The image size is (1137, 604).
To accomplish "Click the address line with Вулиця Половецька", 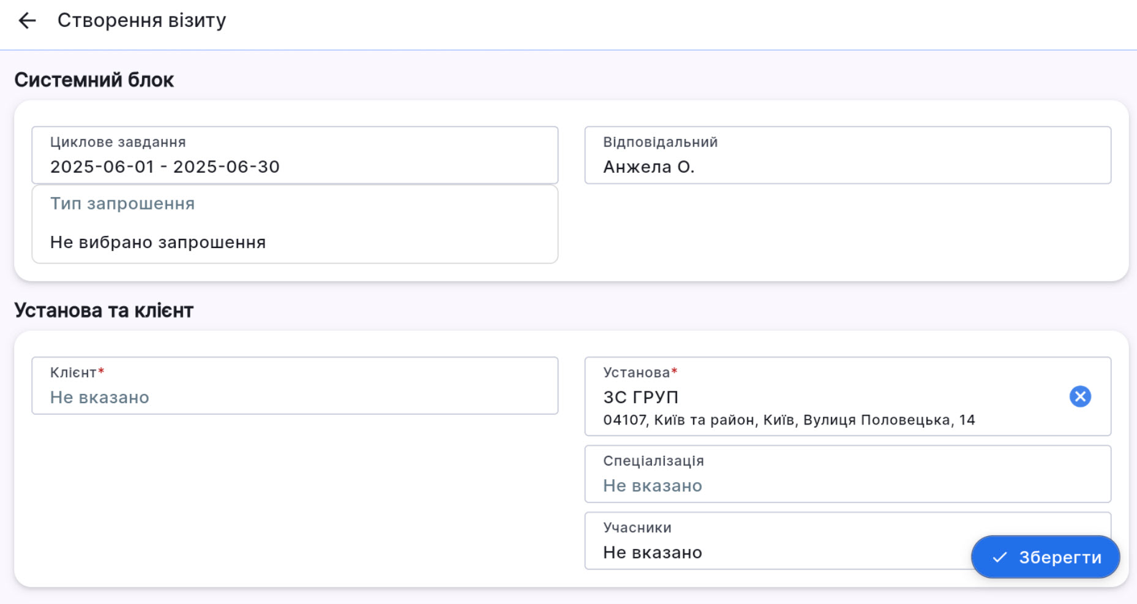I will [789, 420].
